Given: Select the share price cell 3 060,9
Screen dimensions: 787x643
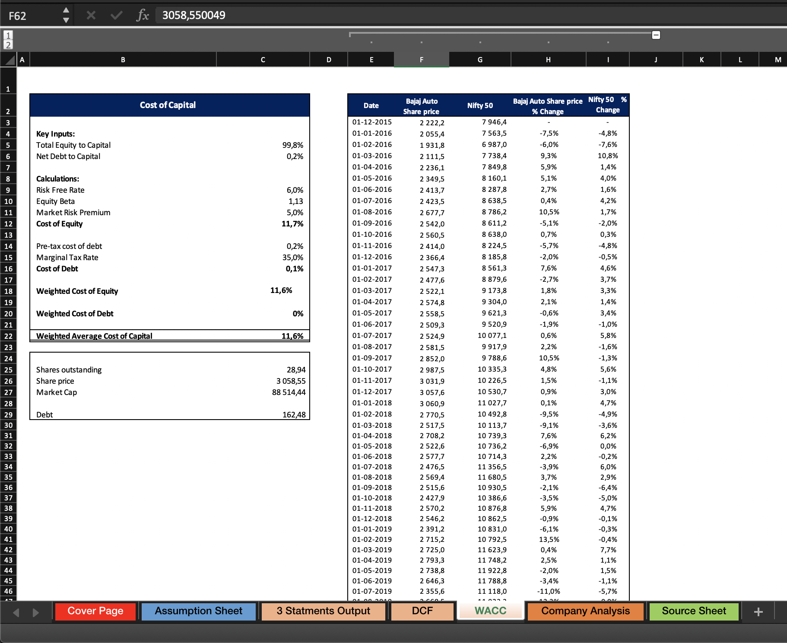Looking at the screenshot, I should [x=432, y=404].
